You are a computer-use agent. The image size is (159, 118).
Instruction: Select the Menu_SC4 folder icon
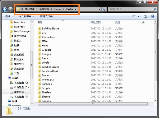(39, 80)
